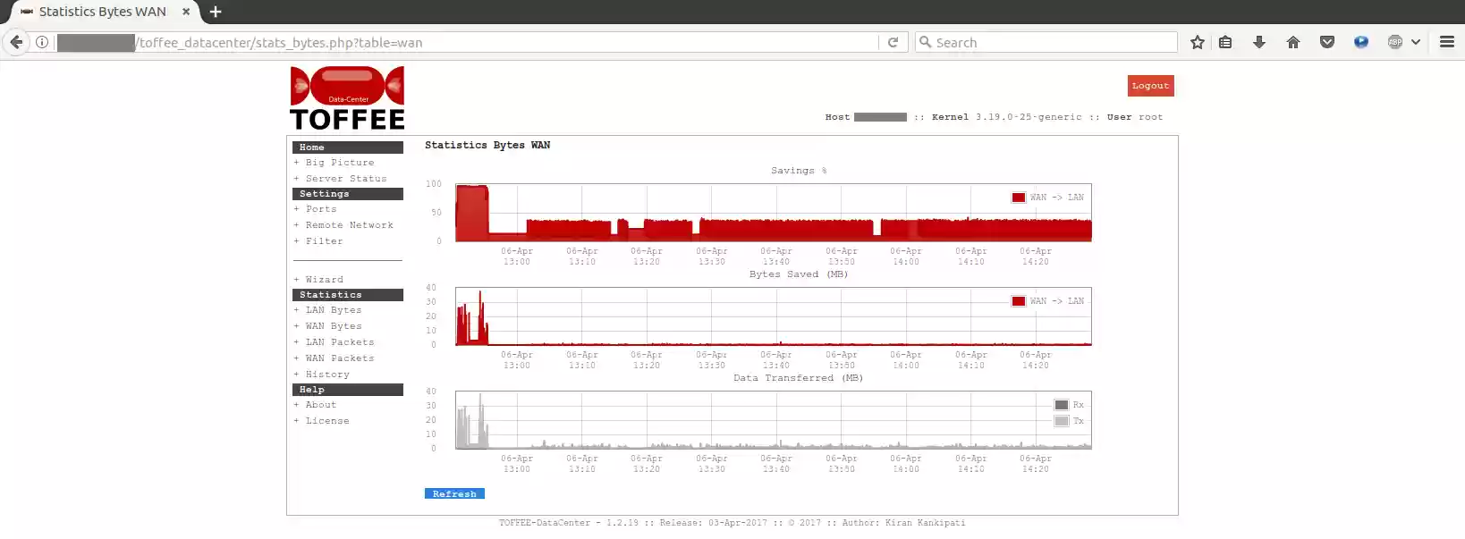This screenshot has width=1465, height=539.
Task: Open the Pocket icon in toolbar
Action: point(1327,42)
